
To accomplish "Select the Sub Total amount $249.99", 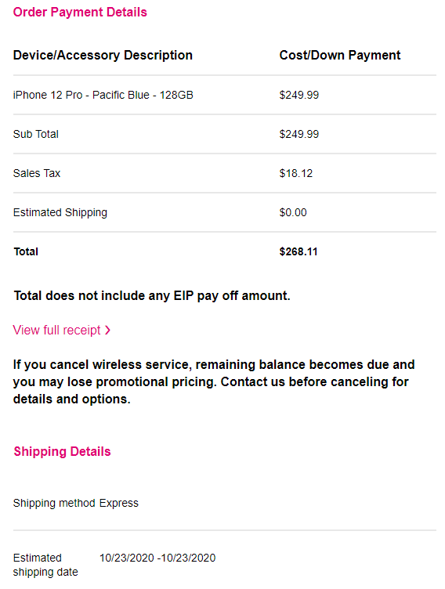I will point(298,134).
